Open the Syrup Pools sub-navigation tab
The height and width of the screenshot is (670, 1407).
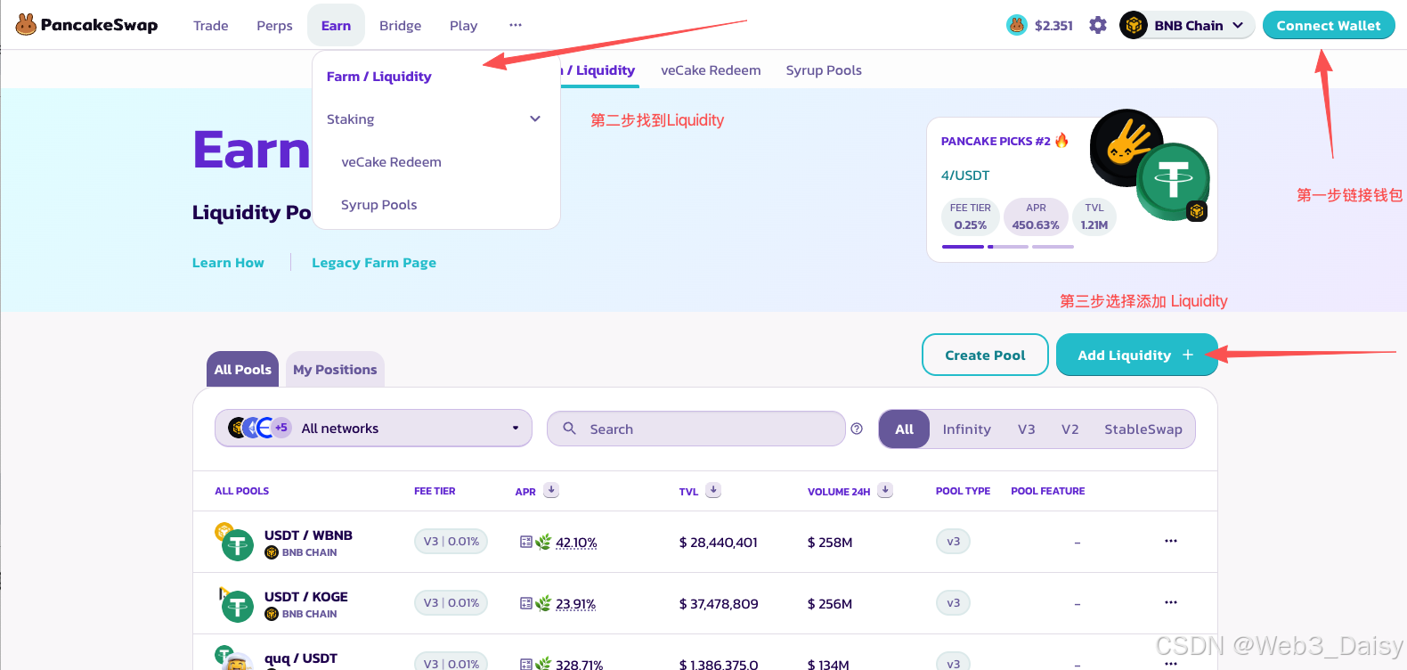tap(824, 69)
